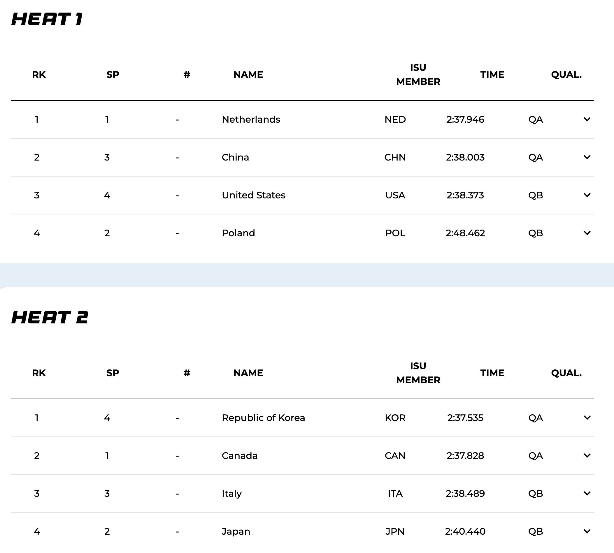Click the Republic of Korea team name
Viewport: 614px width, 553px height.
[x=263, y=418]
